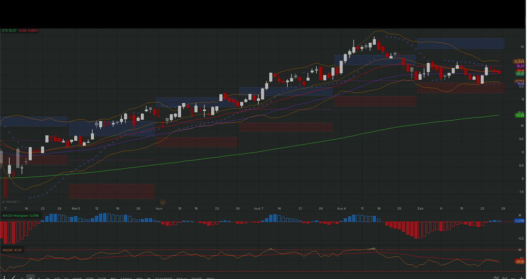Select the purple 12,37 price tag
527x279 pixels.
pyautogui.click(x=520, y=66)
